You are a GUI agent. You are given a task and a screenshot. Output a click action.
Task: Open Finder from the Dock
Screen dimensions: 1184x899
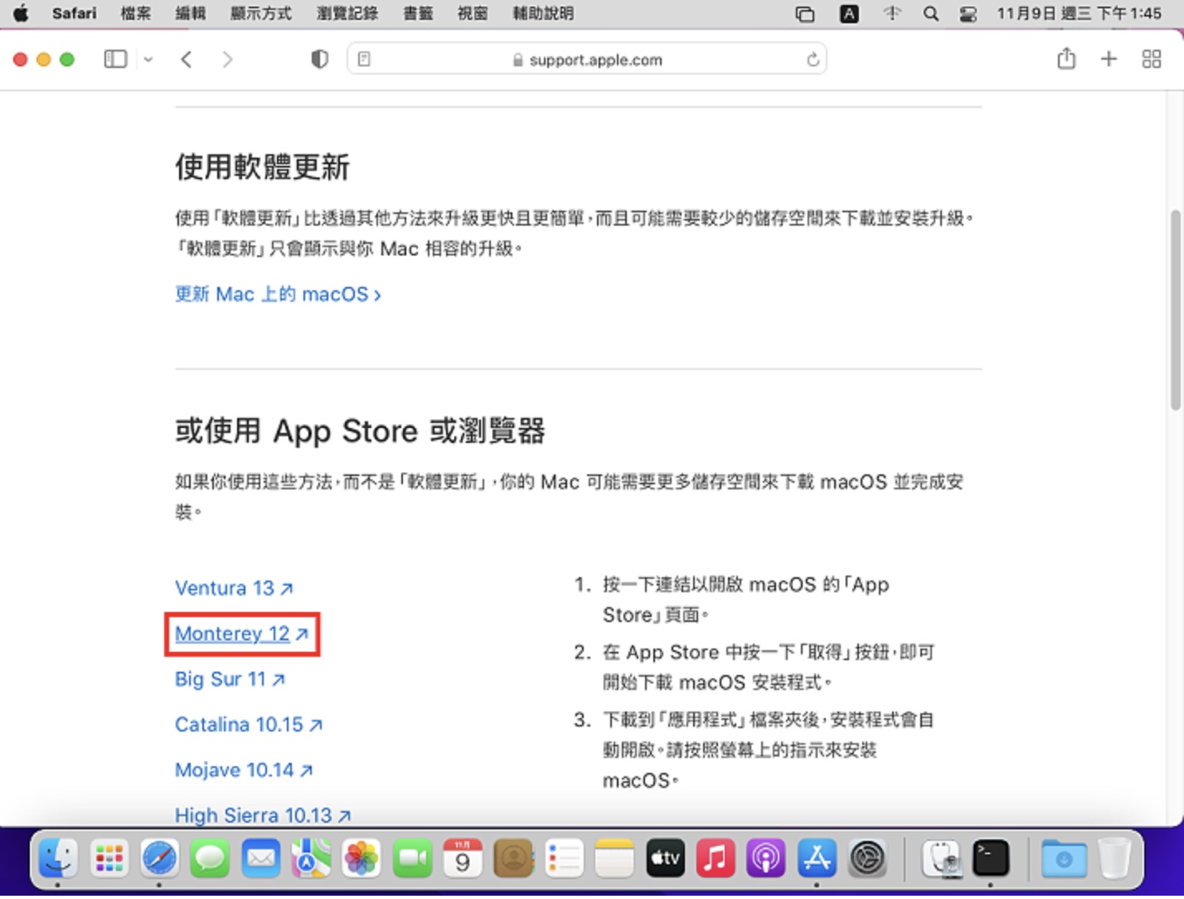pyautogui.click(x=58, y=858)
